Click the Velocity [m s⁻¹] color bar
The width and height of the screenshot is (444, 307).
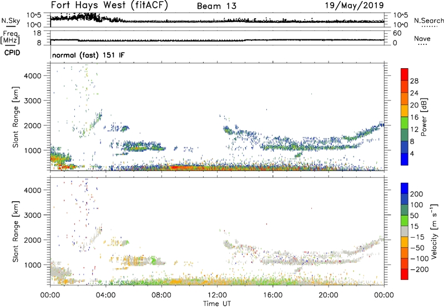point(405,231)
